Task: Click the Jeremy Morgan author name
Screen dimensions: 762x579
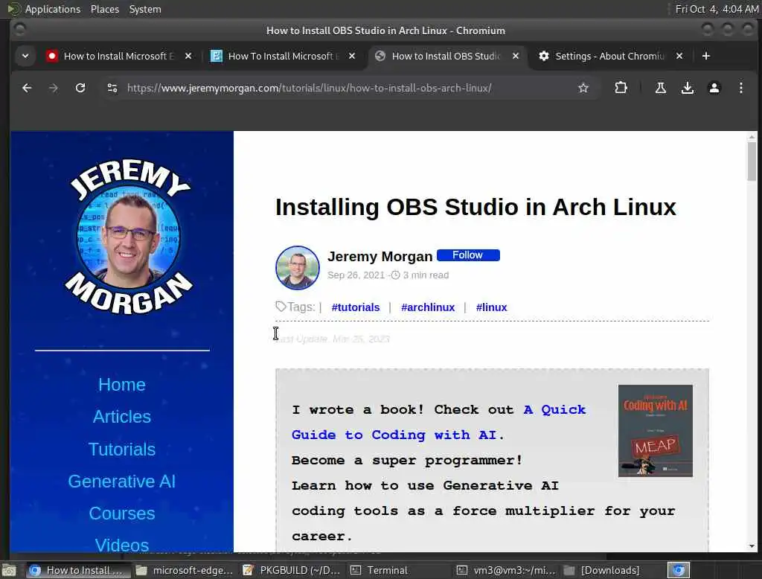Action: pos(380,256)
